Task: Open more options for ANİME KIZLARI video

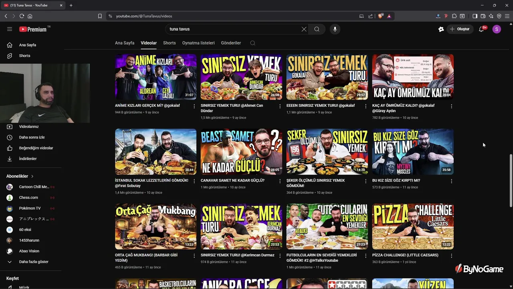Action: point(194,106)
